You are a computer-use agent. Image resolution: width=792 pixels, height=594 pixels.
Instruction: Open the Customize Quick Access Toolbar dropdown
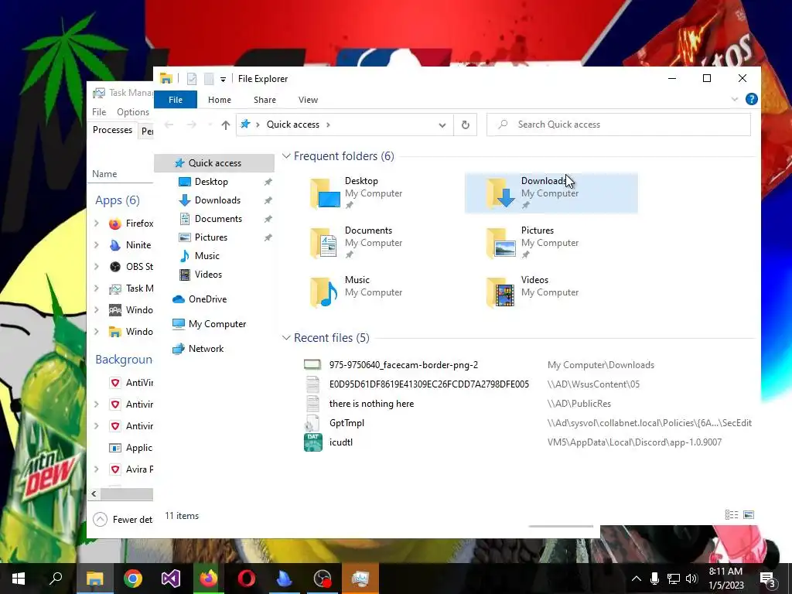click(223, 80)
